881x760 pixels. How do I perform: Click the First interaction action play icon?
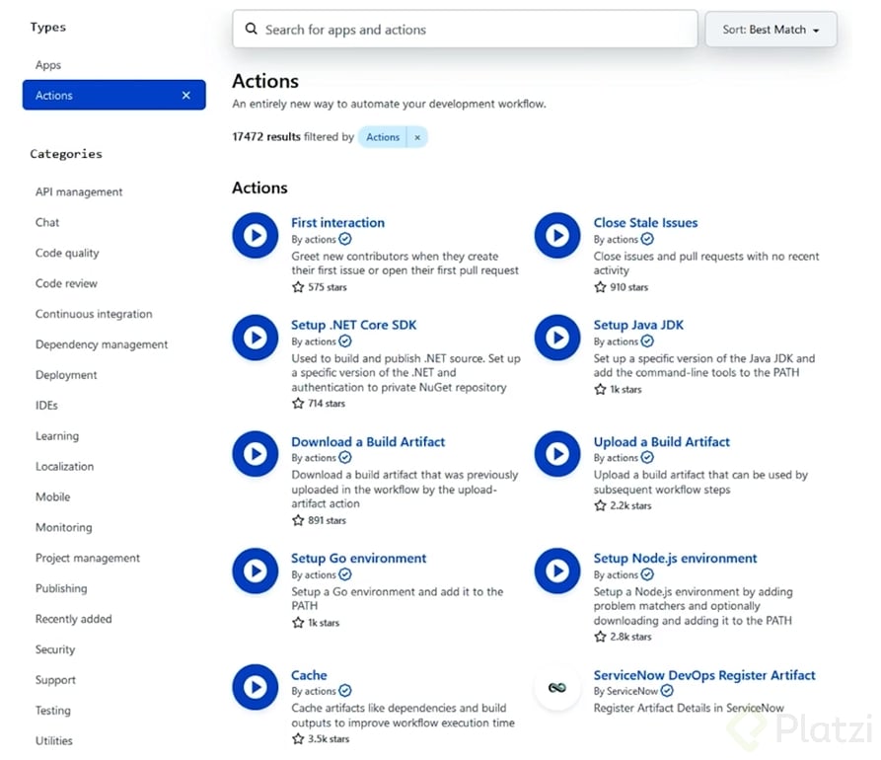256,235
